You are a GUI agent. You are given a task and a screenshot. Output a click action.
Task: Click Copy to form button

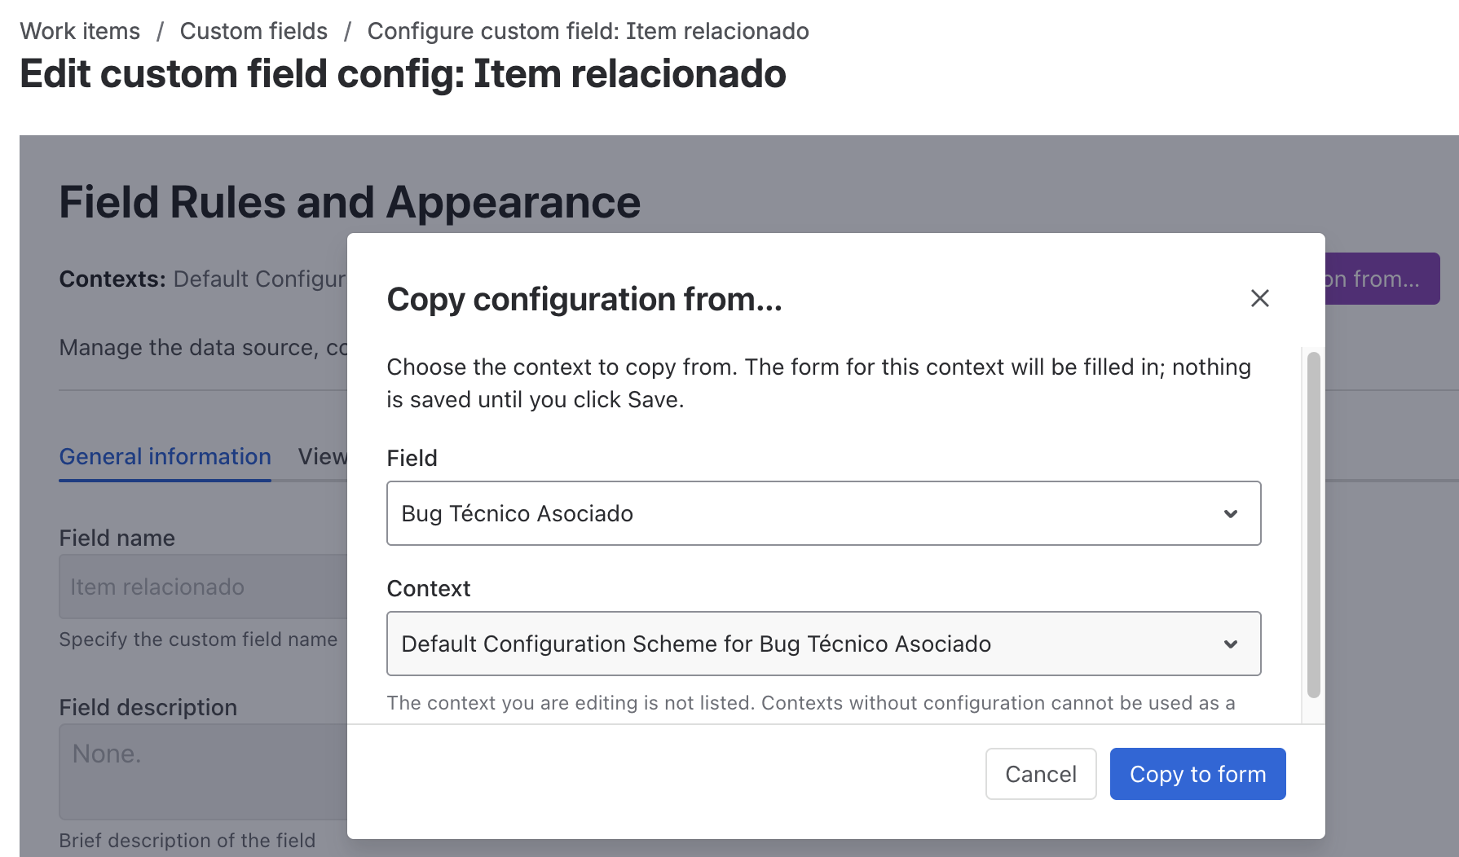coord(1197,774)
